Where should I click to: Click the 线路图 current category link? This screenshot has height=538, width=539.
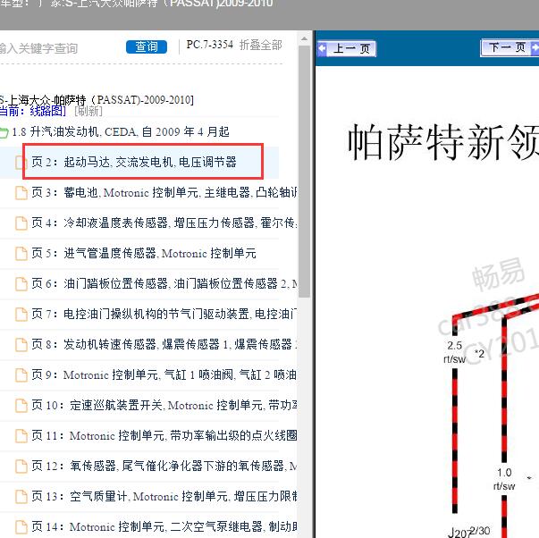[48, 111]
